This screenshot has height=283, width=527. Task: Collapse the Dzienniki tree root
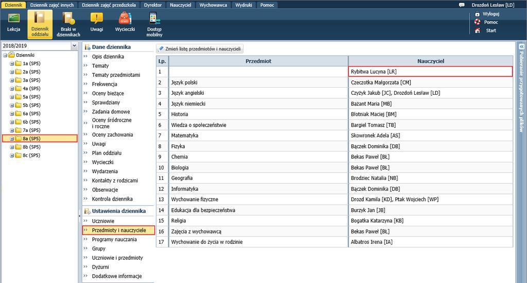click(x=5, y=55)
